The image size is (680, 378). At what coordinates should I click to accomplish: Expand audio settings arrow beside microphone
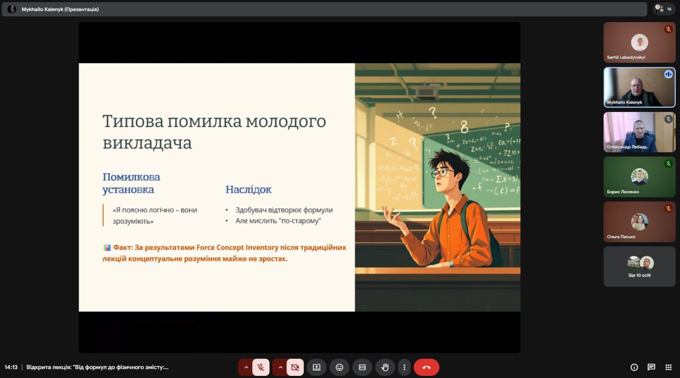(245, 367)
